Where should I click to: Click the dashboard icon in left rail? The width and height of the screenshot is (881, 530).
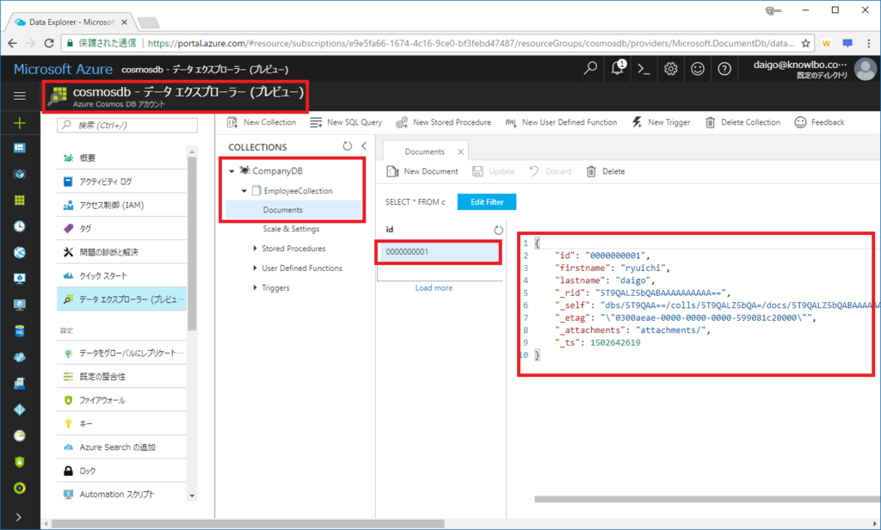click(20, 148)
